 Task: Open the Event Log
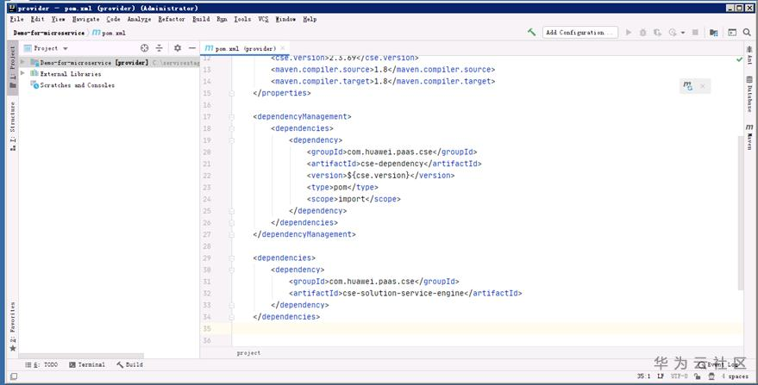[720, 364]
